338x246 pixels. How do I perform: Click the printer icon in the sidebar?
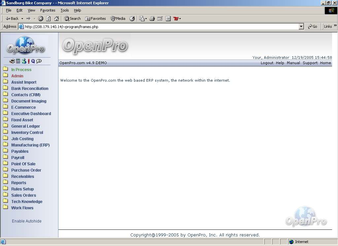(12, 61)
